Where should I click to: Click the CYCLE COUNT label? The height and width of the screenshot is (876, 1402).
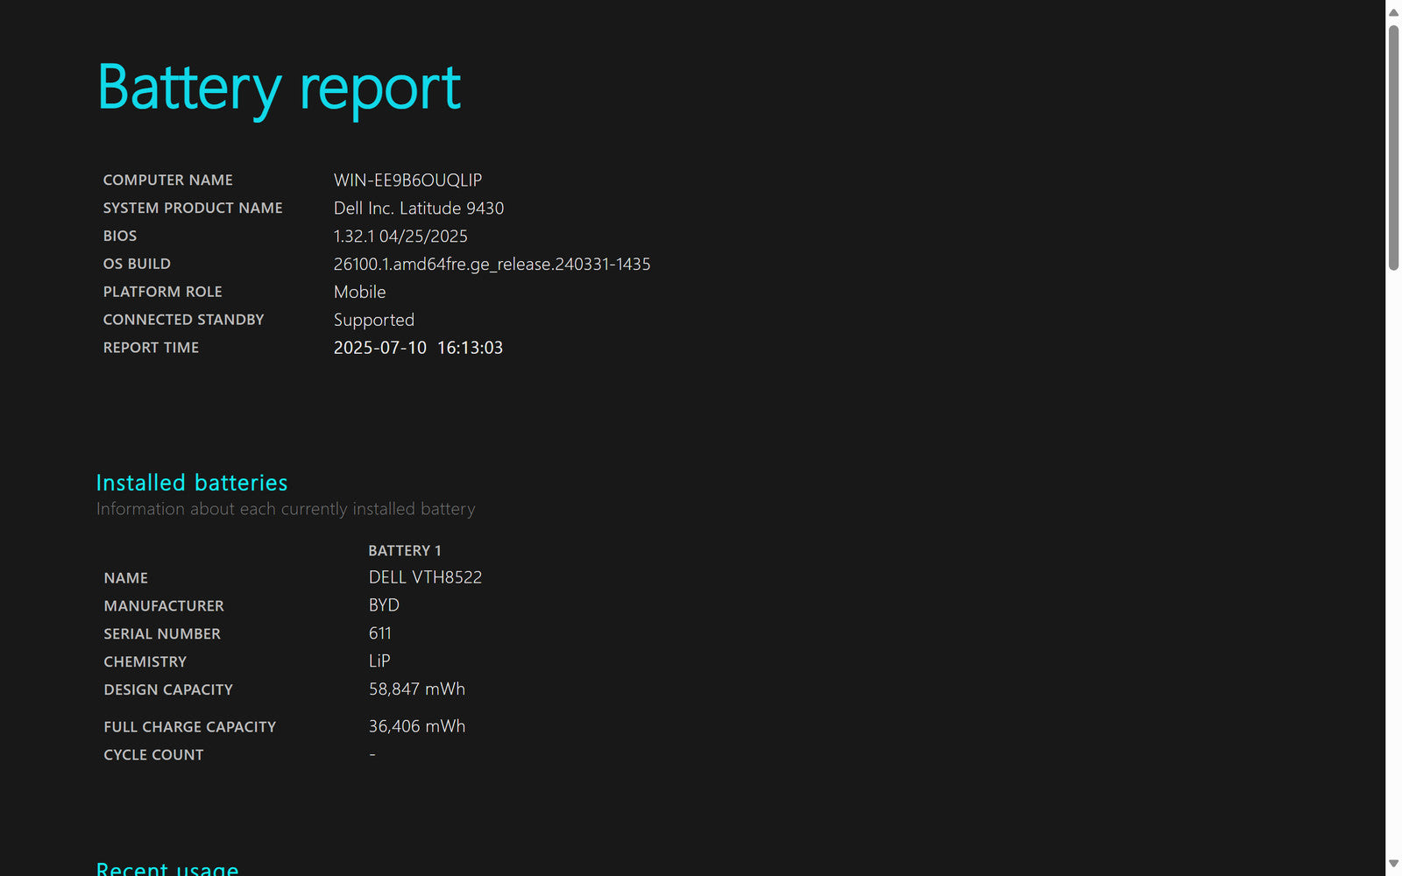(153, 755)
